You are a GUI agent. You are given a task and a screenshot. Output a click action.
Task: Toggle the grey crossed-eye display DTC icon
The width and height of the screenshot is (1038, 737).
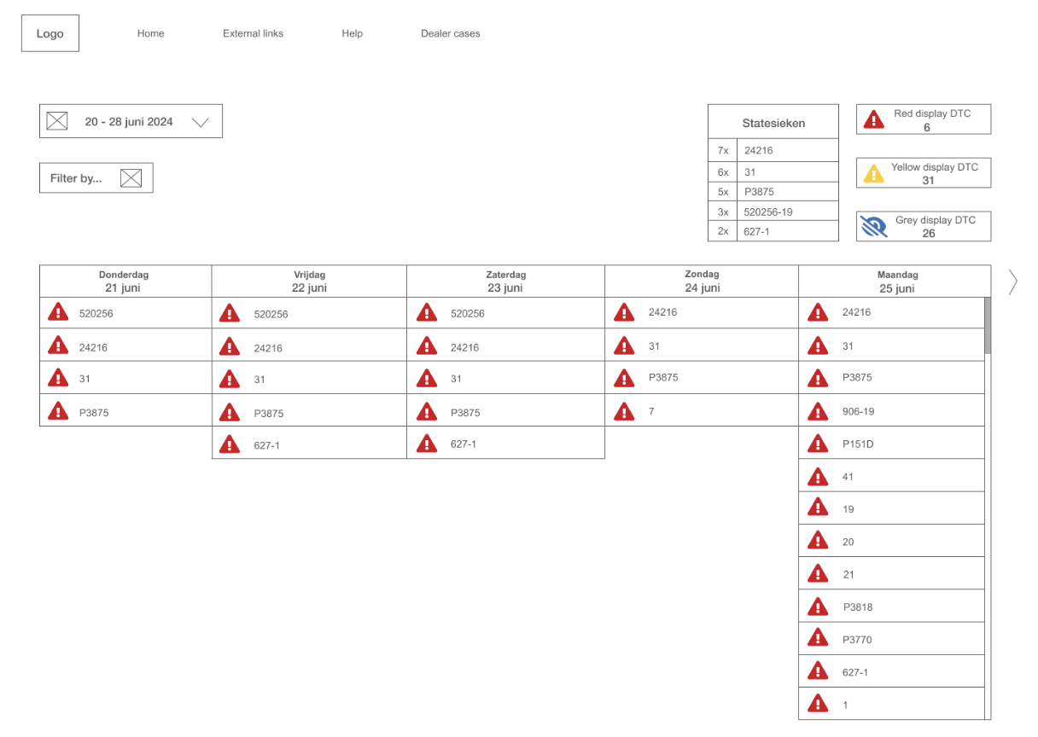(x=873, y=227)
